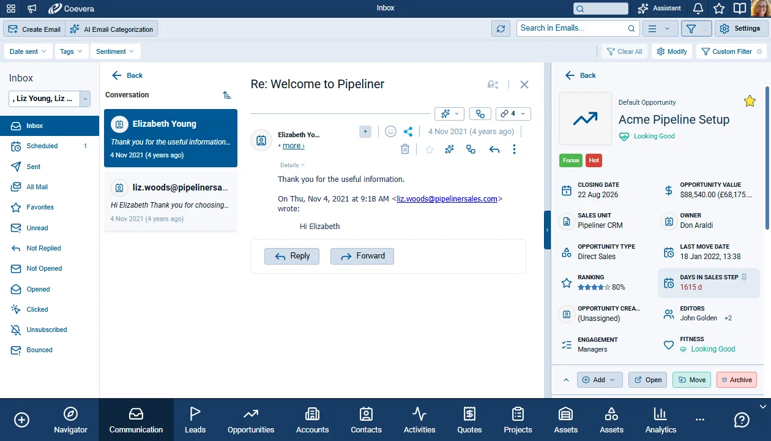Open the AI Assistant

pos(659,9)
